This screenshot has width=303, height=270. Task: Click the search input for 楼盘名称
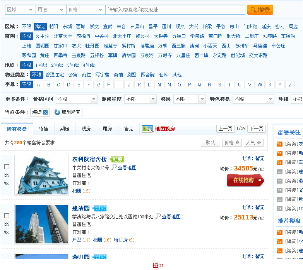[175, 10]
